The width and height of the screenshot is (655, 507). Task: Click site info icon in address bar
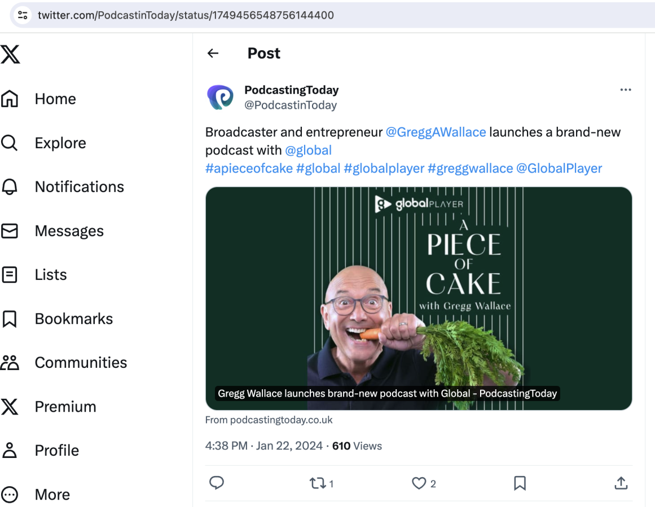23,15
